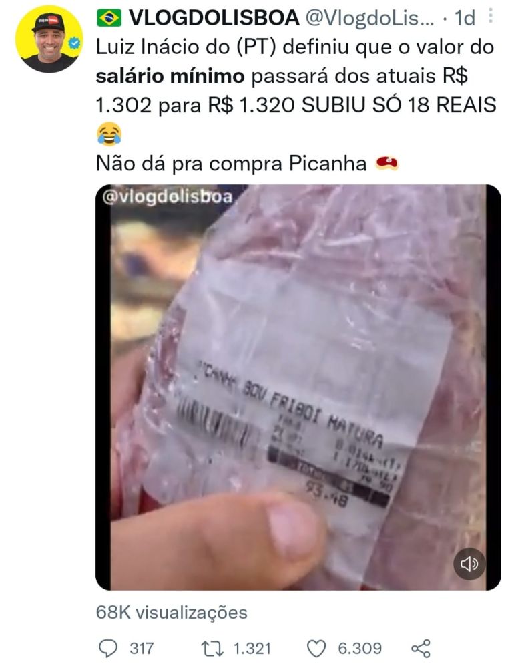Open the 1d timestamp link
The image size is (516, 668).
(465, 18)
